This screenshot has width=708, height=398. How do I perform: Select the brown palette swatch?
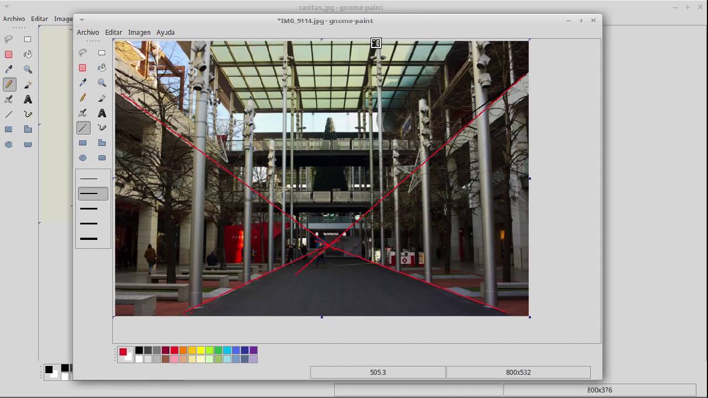(x=165, y=359)
